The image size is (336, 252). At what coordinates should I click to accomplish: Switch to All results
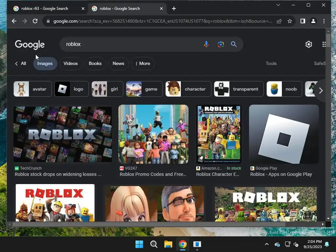pos(21,63)
